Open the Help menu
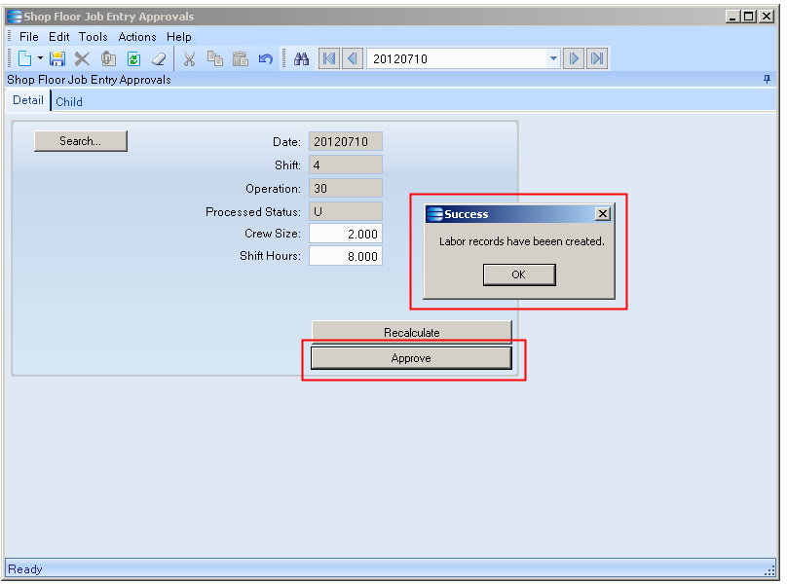Image resolution: width=787 pixels, height=584 pixels. point(178,37)
